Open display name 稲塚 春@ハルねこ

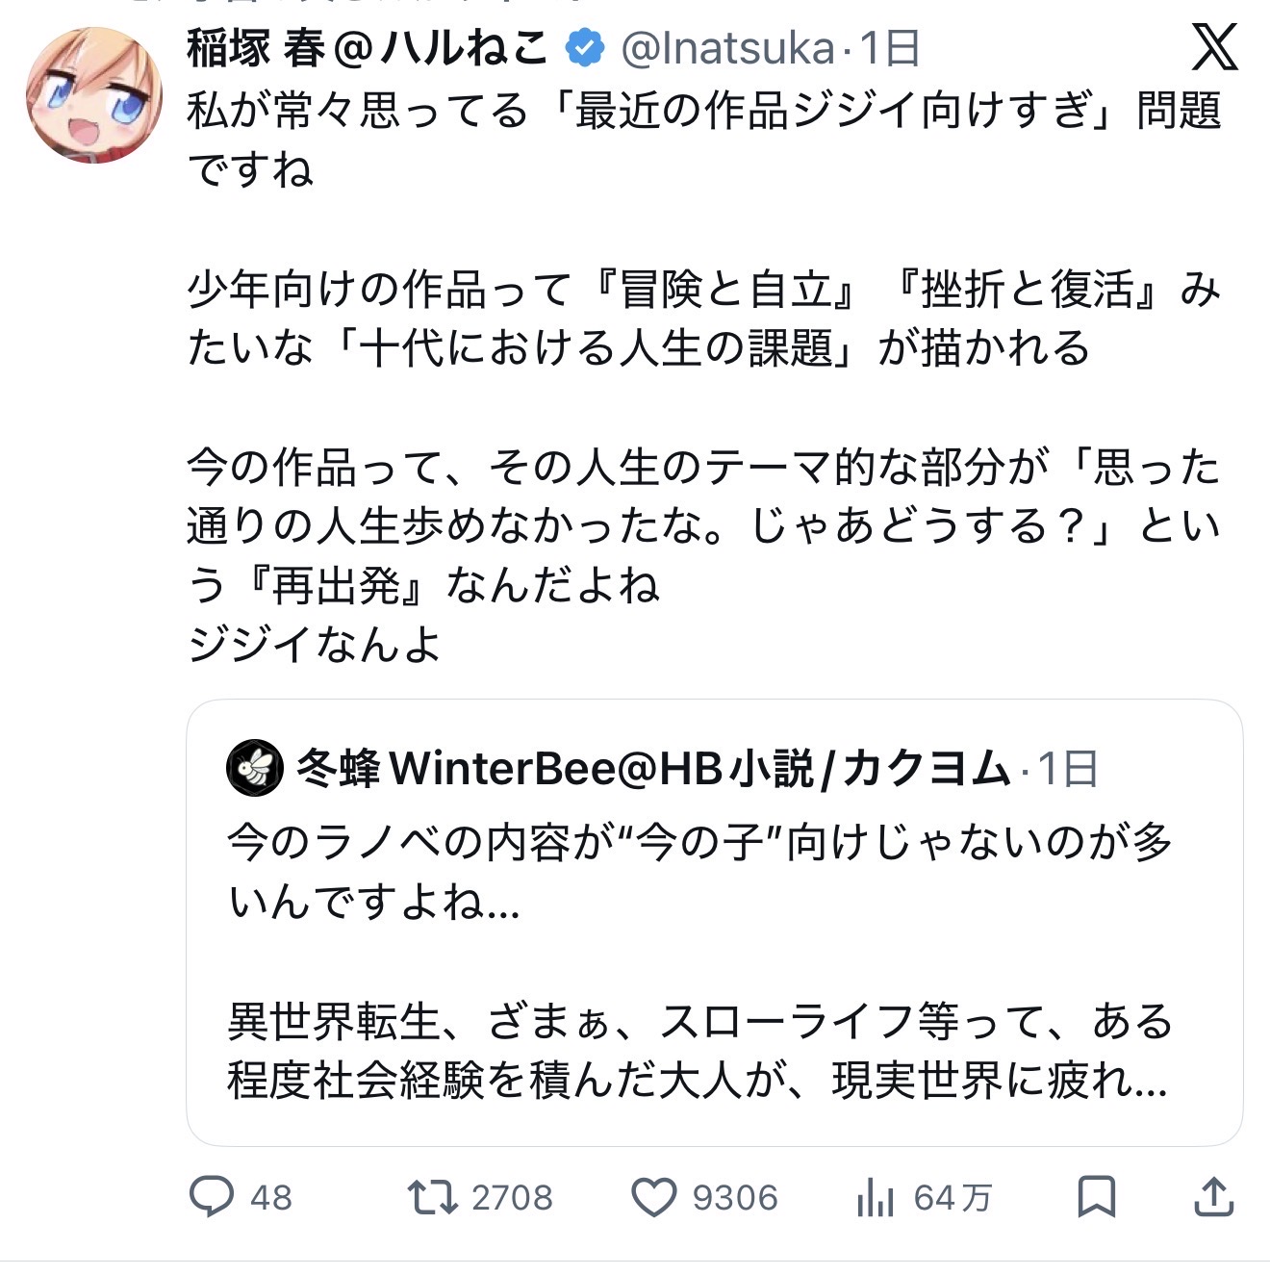pos(367,48)
